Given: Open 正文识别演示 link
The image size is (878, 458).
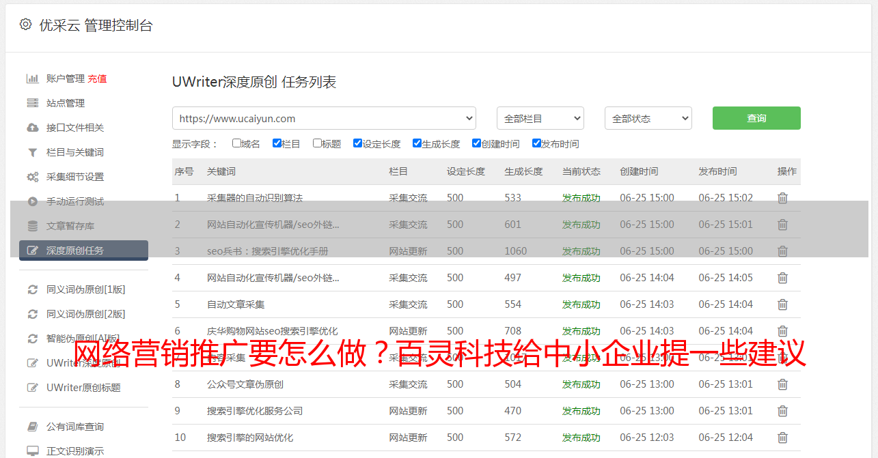Looking at the screenshot, I should point(75,451).
